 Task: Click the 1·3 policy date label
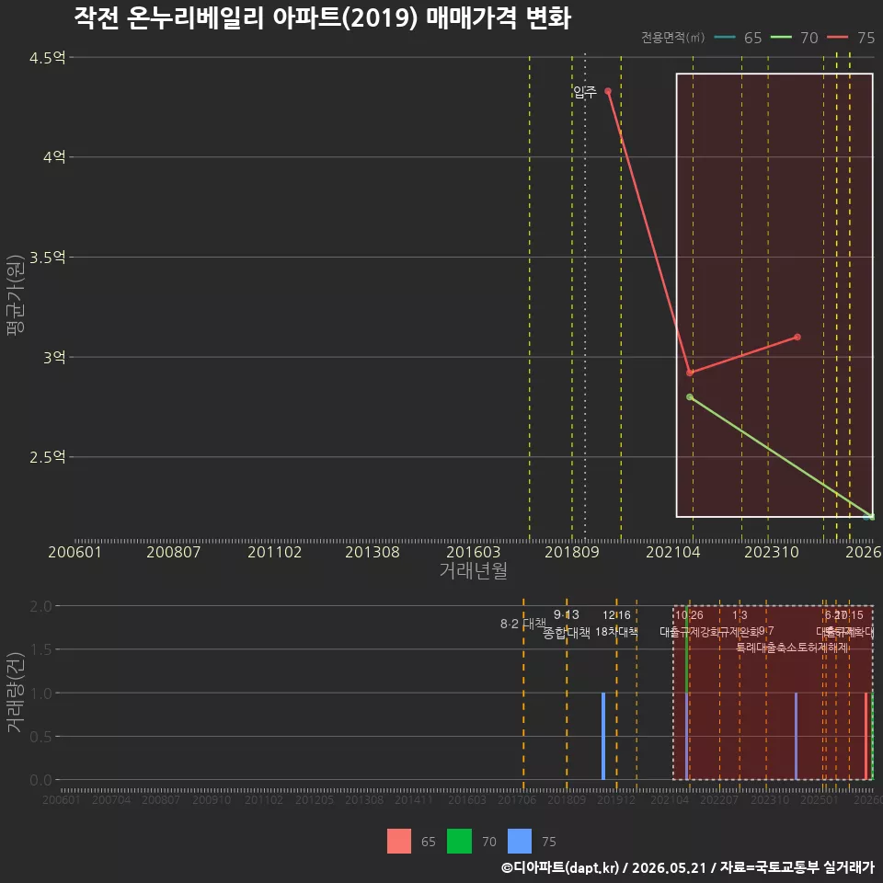[x=740, y=615]
